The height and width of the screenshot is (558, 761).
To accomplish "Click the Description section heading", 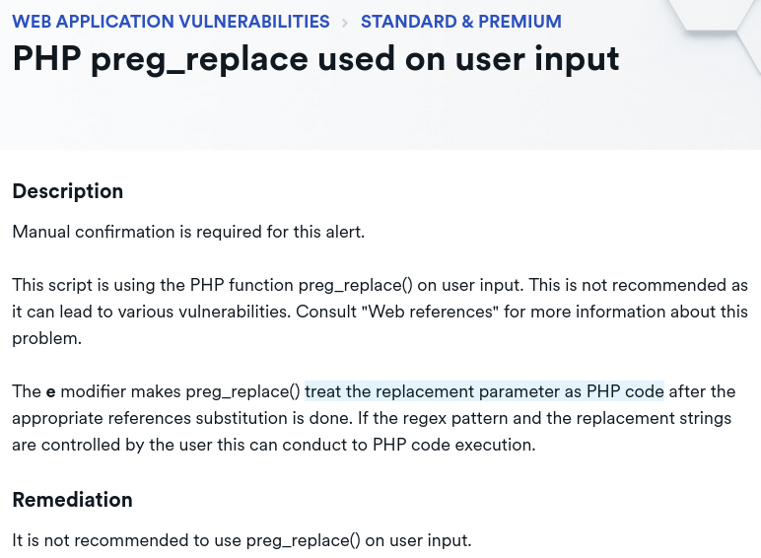I will pyautogui.click(x=67, y=191).
